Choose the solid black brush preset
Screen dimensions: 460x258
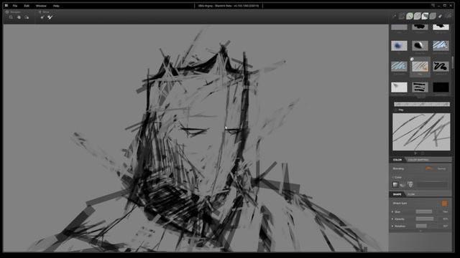441,87
